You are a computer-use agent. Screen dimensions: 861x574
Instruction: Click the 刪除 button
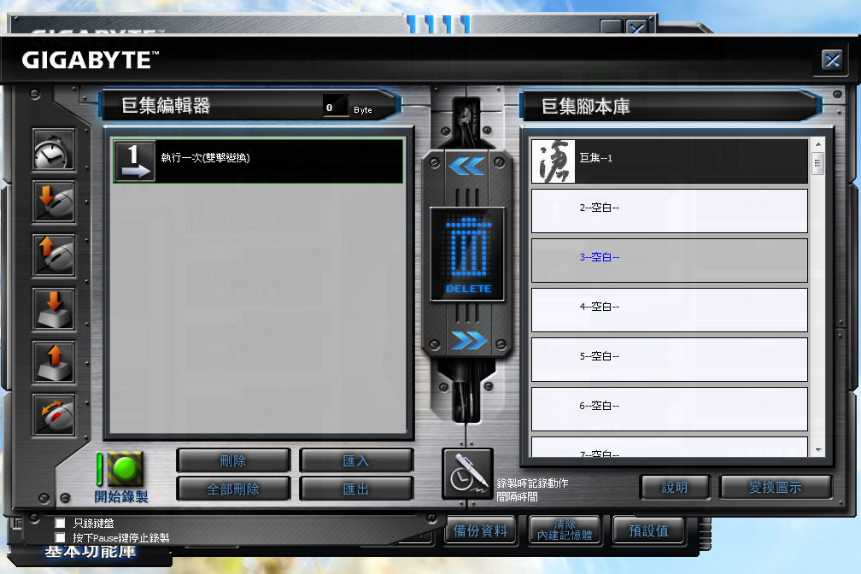(x=233, y=461)
